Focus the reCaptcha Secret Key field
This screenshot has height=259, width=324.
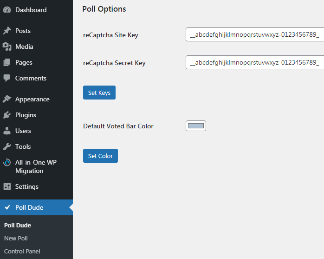[x=255, y=62]
